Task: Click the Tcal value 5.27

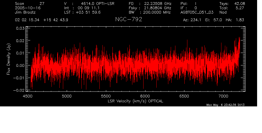Action: (240, 8)
